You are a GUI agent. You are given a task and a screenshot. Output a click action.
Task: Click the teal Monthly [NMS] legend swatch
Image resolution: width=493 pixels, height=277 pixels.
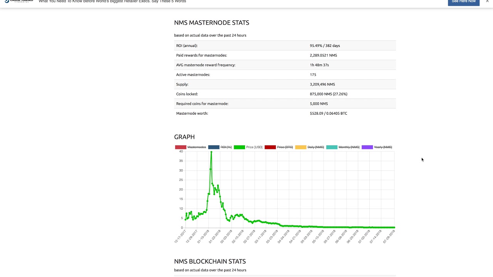(332, 147)
